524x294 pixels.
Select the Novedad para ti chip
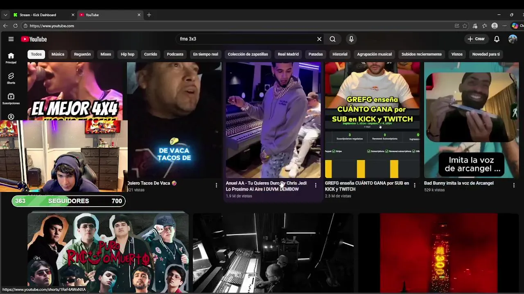[x=486, y=54]
